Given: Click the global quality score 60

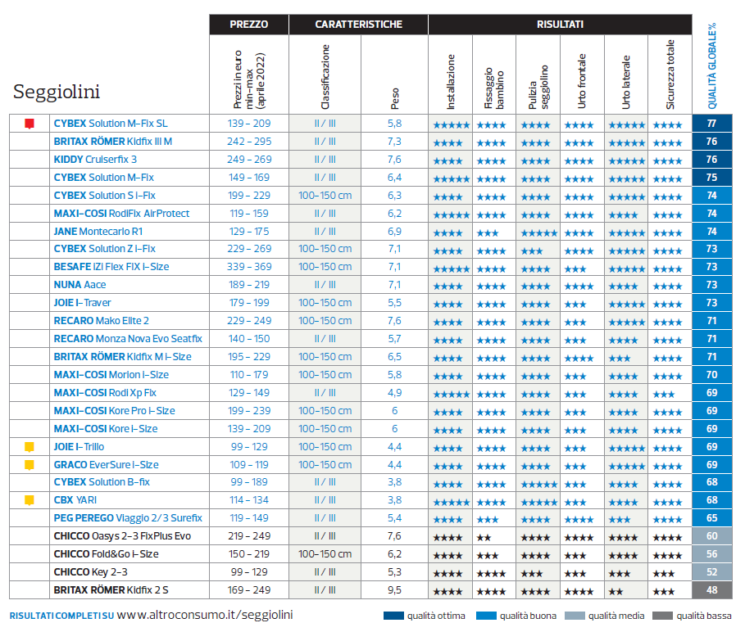Looking at the screenshot, I should click(x=711, y=537).
